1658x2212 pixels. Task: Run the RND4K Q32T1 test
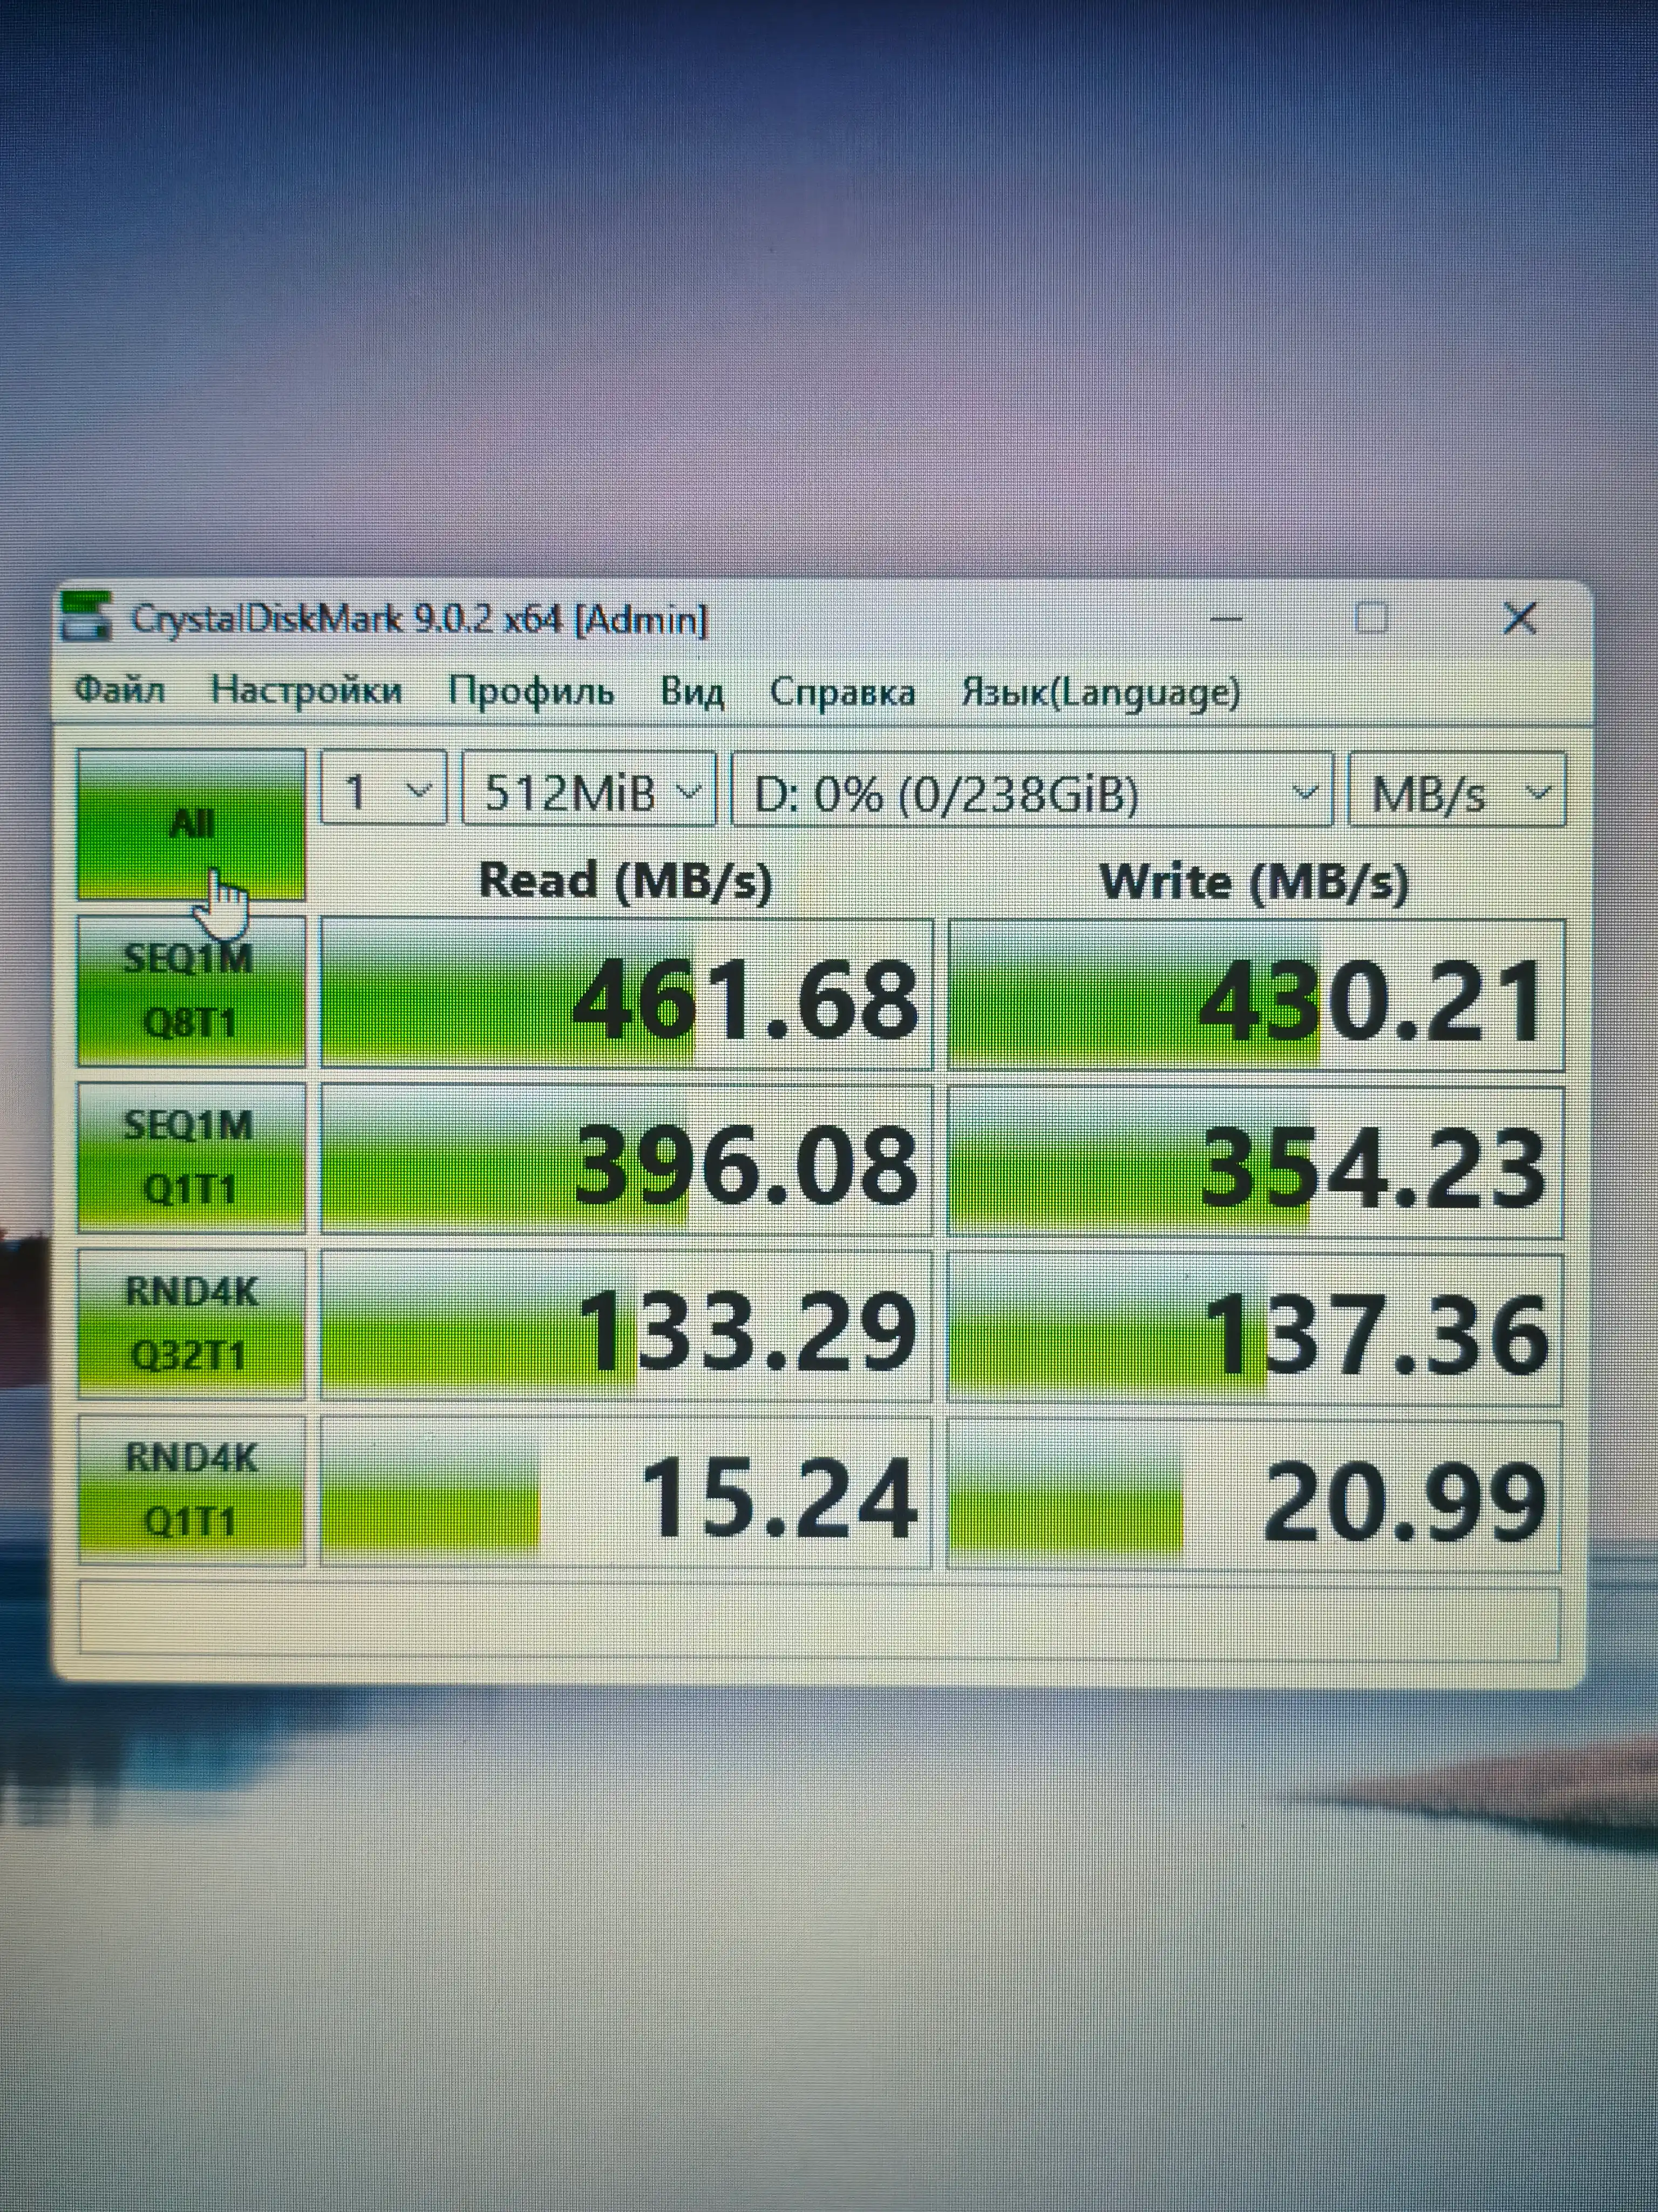[191, 1323]
